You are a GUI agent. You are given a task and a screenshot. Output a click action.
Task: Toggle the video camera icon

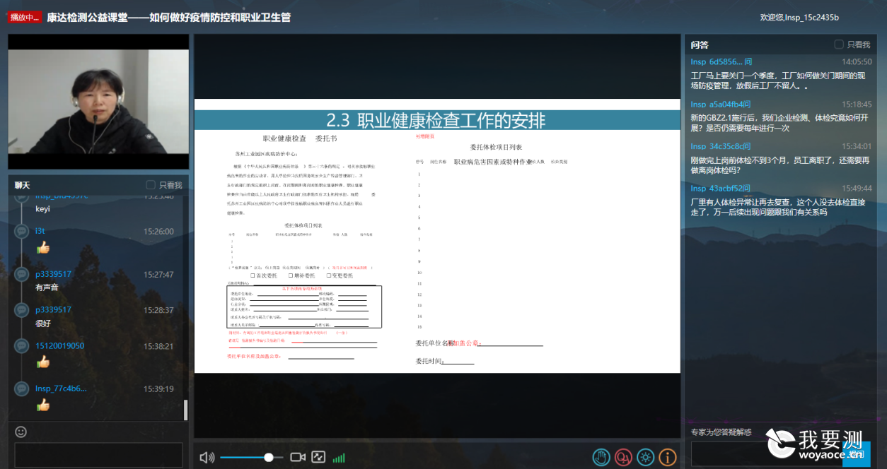coord(298,458)
